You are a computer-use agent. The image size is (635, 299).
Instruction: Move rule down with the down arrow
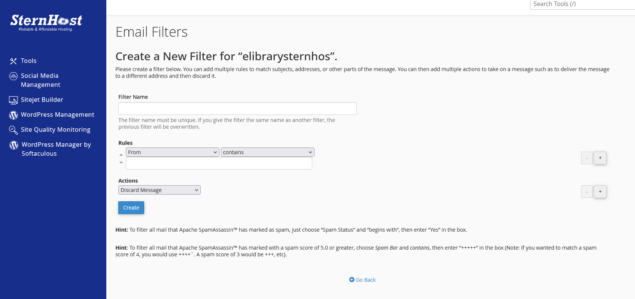click(x=121, y=162)
